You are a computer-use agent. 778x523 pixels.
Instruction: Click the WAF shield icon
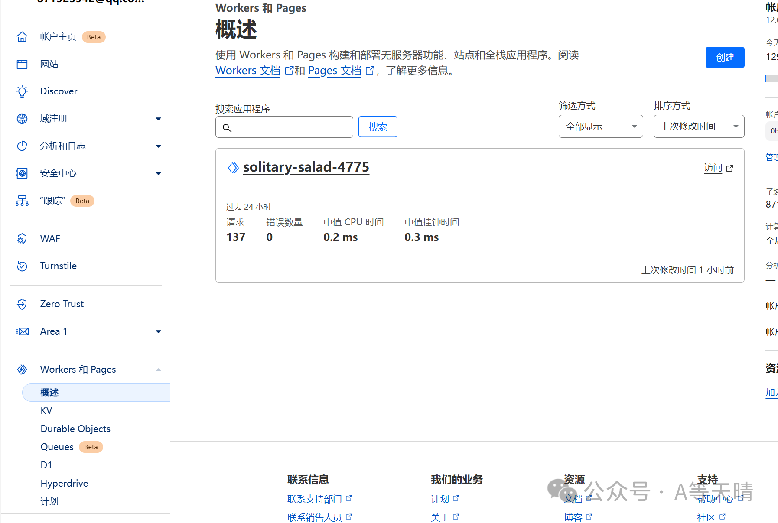point(22,239)
